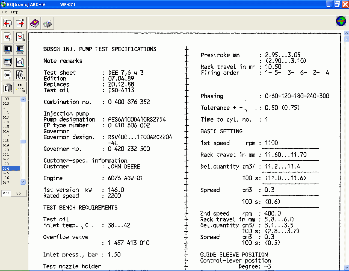
Task: Open ESI[tronic] with the F8 button
Action: click(20, 87)
